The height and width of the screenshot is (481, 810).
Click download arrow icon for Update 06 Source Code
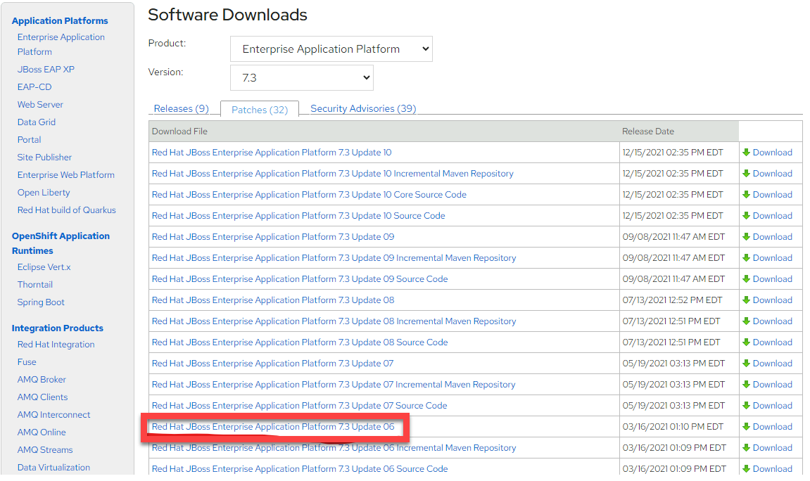click(x=746, y=469)
